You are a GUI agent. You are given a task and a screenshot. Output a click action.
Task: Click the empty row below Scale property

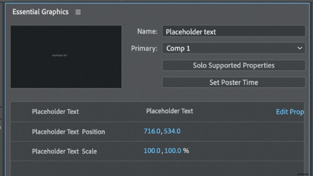click(156, 168)
